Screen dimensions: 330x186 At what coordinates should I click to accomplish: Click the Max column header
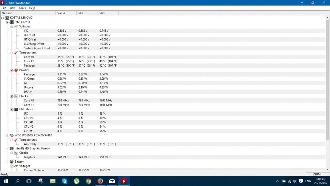[x=108, y=13]
